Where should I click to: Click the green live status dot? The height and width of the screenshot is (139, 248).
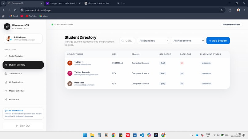coord(52,25)
